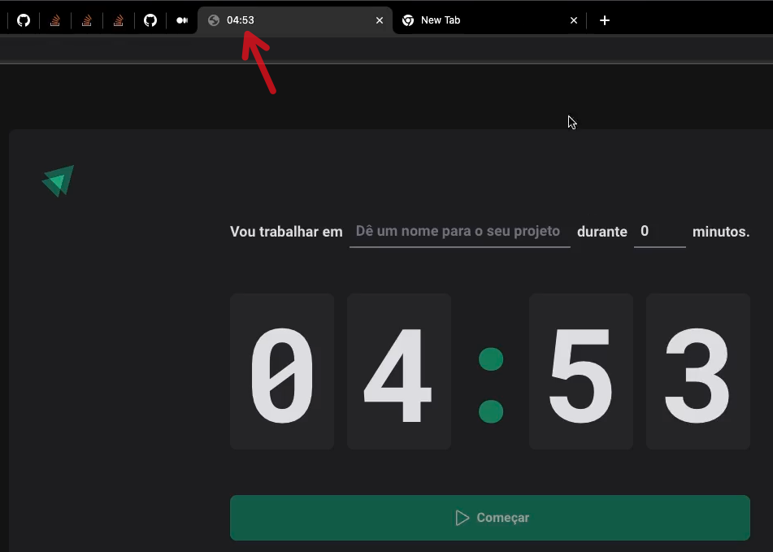
Task: Click the seconds digit 3 card
Action: [x=698, y=372]
